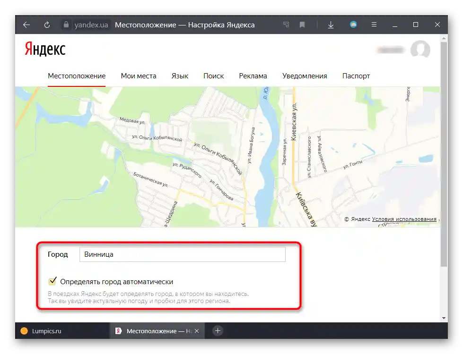Screen dimensions: 463x354
Task: Open the Поиск settings tab
Action: pos(213,76)
